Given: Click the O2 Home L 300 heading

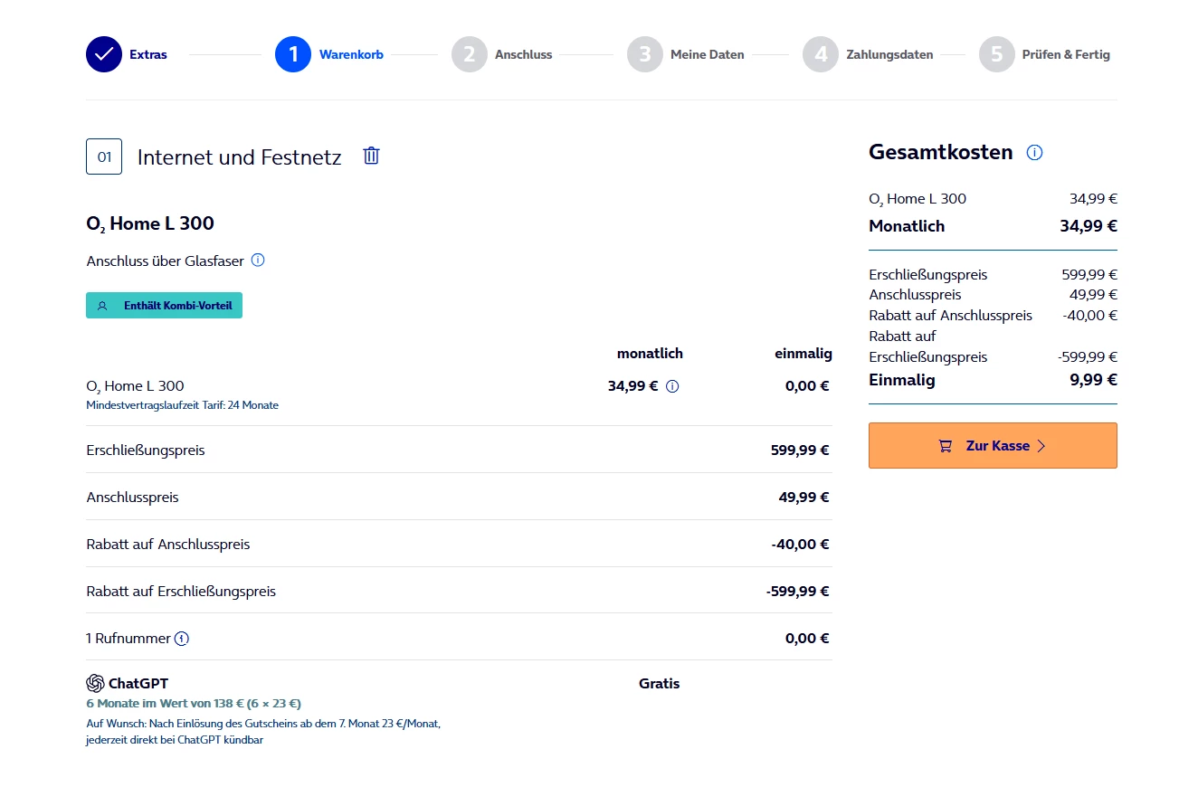Looking at the screenshot, I should (150, 223).
